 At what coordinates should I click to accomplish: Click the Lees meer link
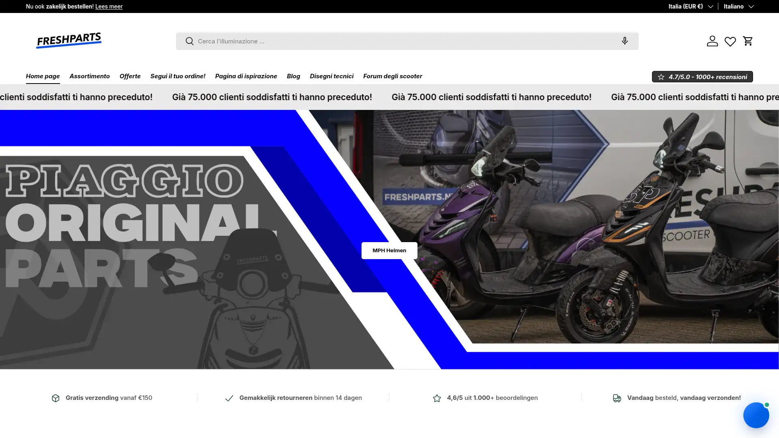tap(109, 6)
